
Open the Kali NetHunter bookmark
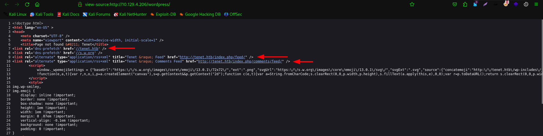click(130, 14)
